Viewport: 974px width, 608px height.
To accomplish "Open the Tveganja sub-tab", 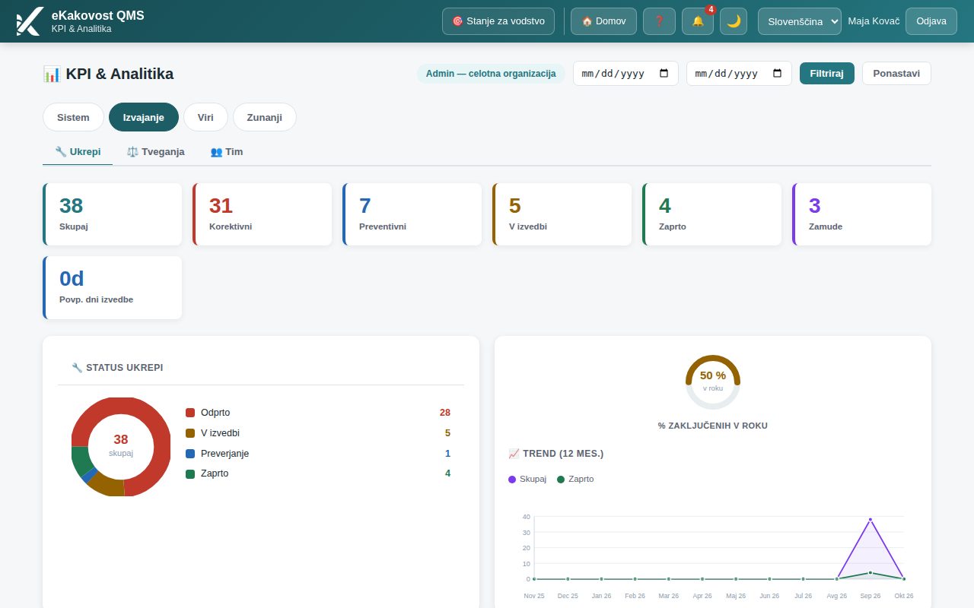I will tap(156, 152).
